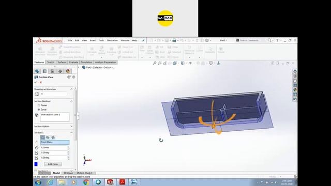Expand the Section Option group
Viewport: 331px width, 186px height.
pos(71,126)
